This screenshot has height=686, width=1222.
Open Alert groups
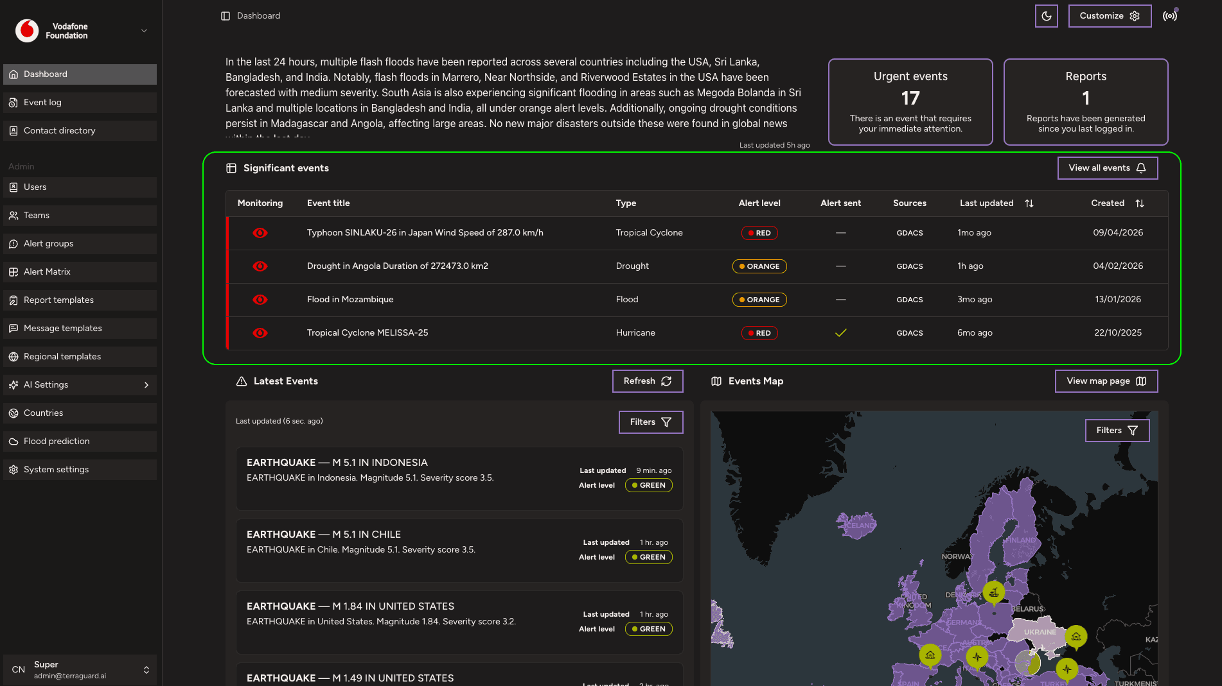tap(80, 244)
